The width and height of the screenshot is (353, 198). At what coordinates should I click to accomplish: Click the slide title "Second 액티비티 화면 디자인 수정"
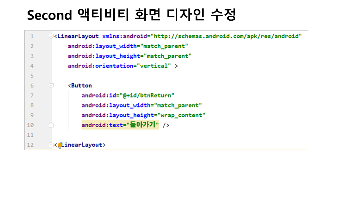point(131,15)
